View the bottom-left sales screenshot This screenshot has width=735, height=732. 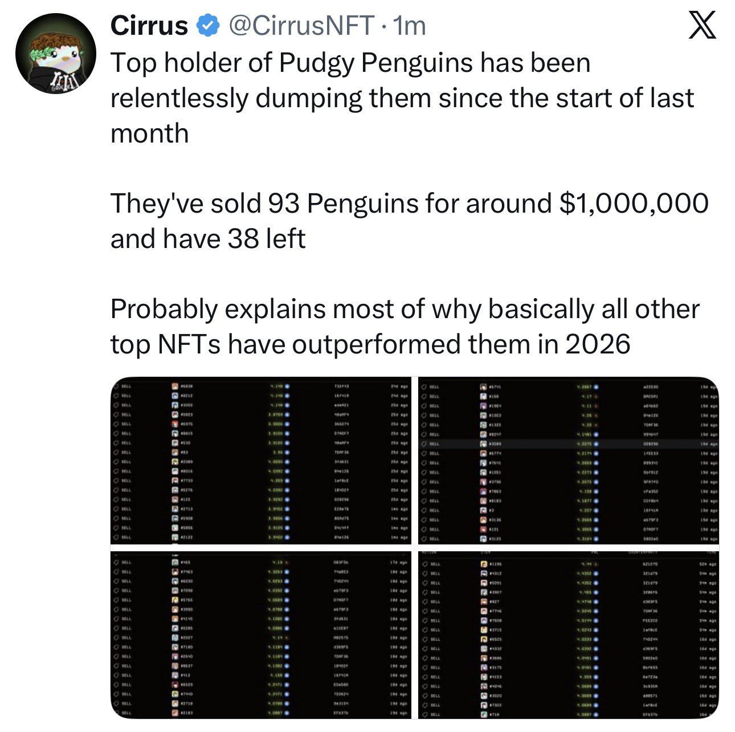(261, 634)
